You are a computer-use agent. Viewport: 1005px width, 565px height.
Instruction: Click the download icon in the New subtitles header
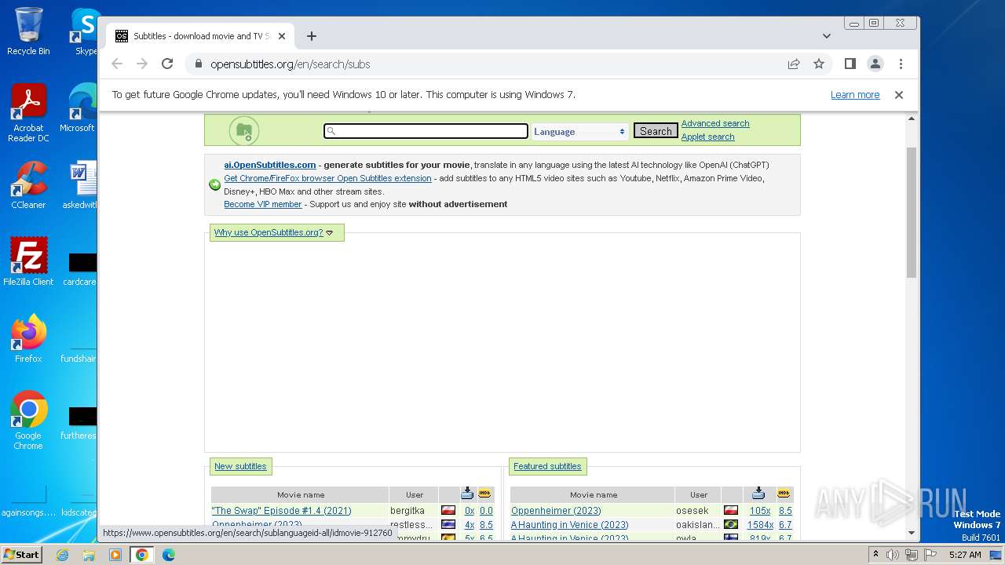[x=467, y=493]
